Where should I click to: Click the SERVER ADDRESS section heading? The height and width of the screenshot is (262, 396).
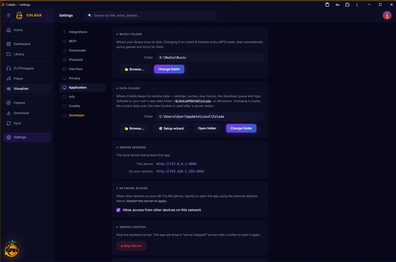coord(133,147)
